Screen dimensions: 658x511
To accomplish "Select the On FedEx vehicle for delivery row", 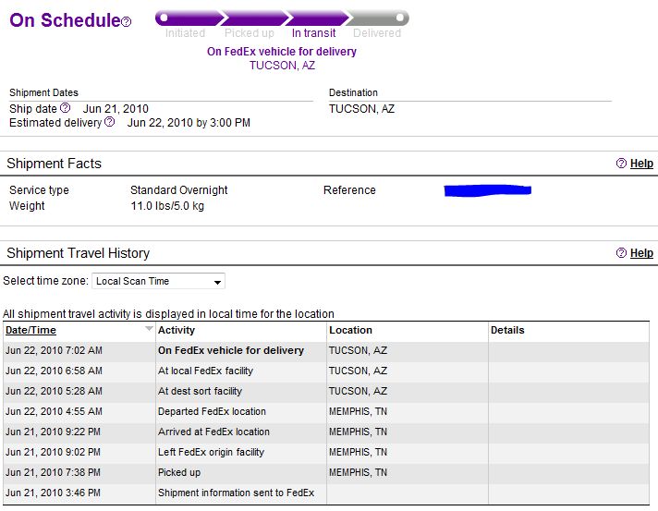I will click(326, 350).
